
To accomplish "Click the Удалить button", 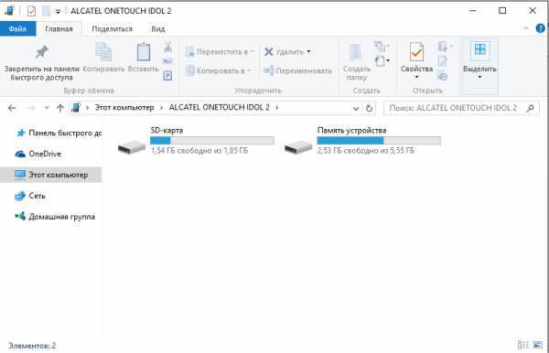I will point(284,52).
